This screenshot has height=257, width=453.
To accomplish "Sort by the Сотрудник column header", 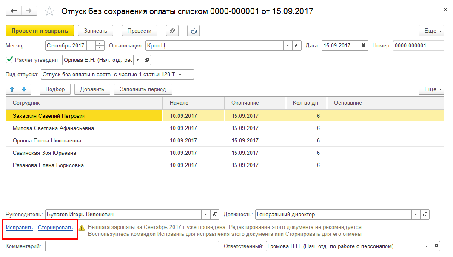I will point(84,103).
